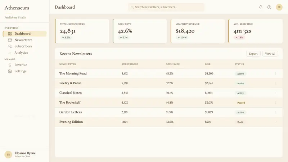Click the 12.4% increase badge
Viewport: 288px width, 162px height.
click(182, 37)
